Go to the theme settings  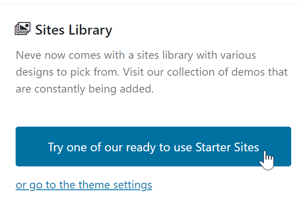click(x=84, y=185)
